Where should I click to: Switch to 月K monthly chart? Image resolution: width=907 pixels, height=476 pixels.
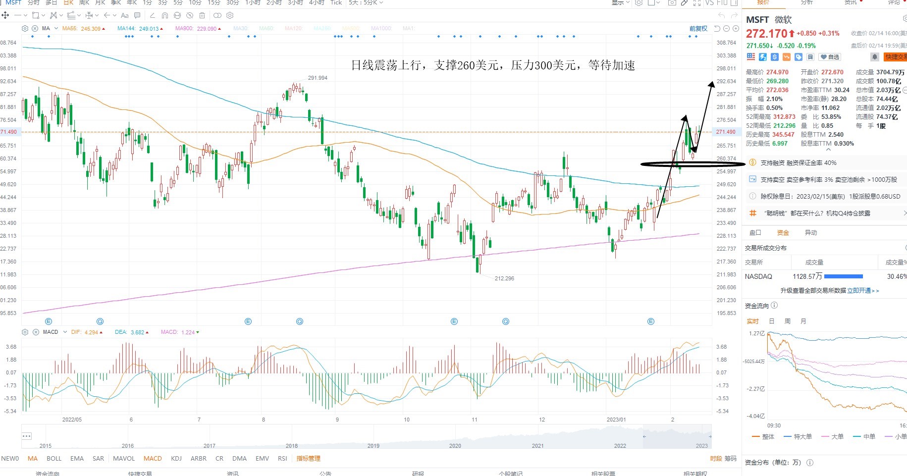point(100,2)
